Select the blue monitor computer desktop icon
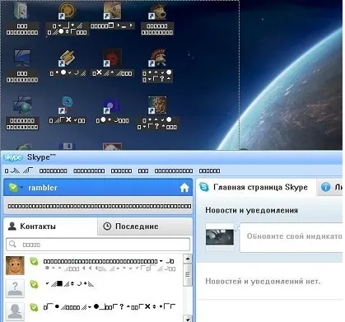This screenshot has height=322, width=345. pos(22,58)
